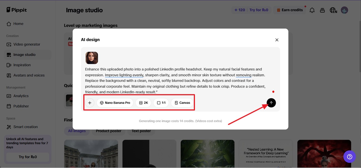
Task: Click the uploaded headshot thumbnail
Action: click(x=92, y=58)
